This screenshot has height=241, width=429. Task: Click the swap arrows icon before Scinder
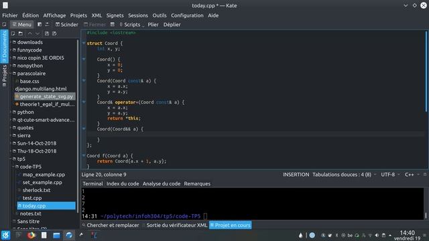point(47,25)
